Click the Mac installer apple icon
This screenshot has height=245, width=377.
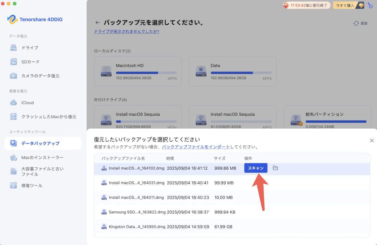(x=13, y=157)
